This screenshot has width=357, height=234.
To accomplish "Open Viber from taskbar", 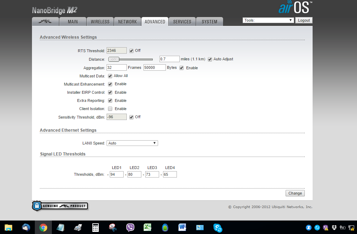I will (130, 227).
